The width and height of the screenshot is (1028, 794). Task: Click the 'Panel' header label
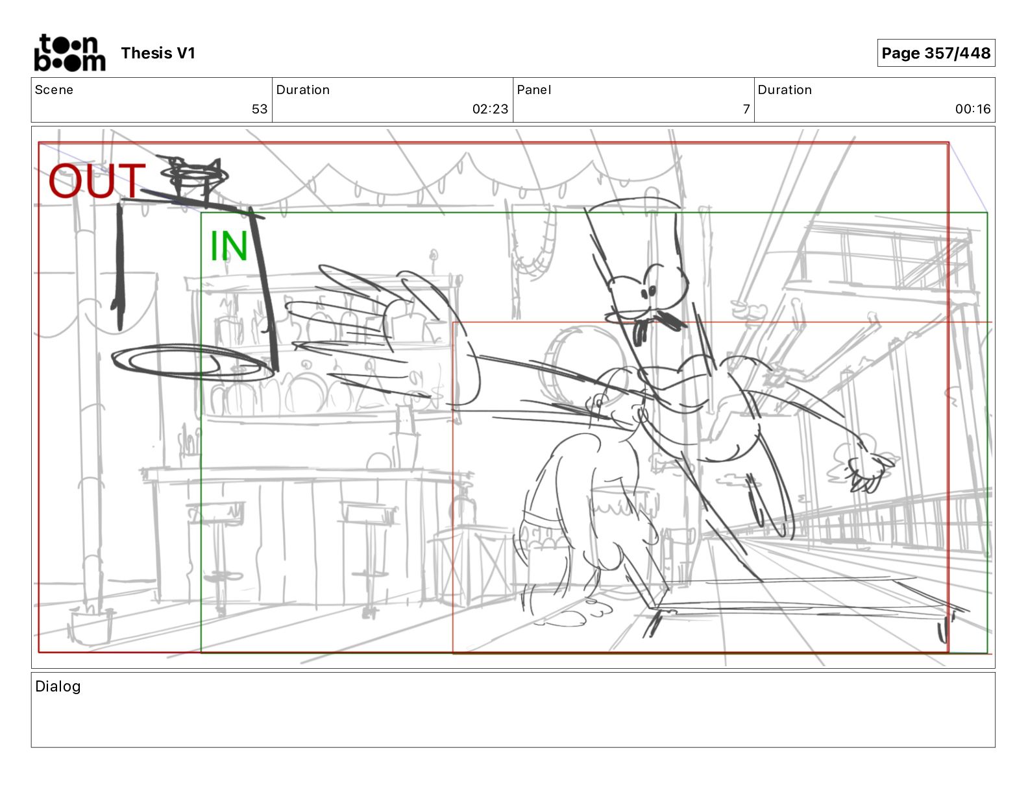click(534, 90)
